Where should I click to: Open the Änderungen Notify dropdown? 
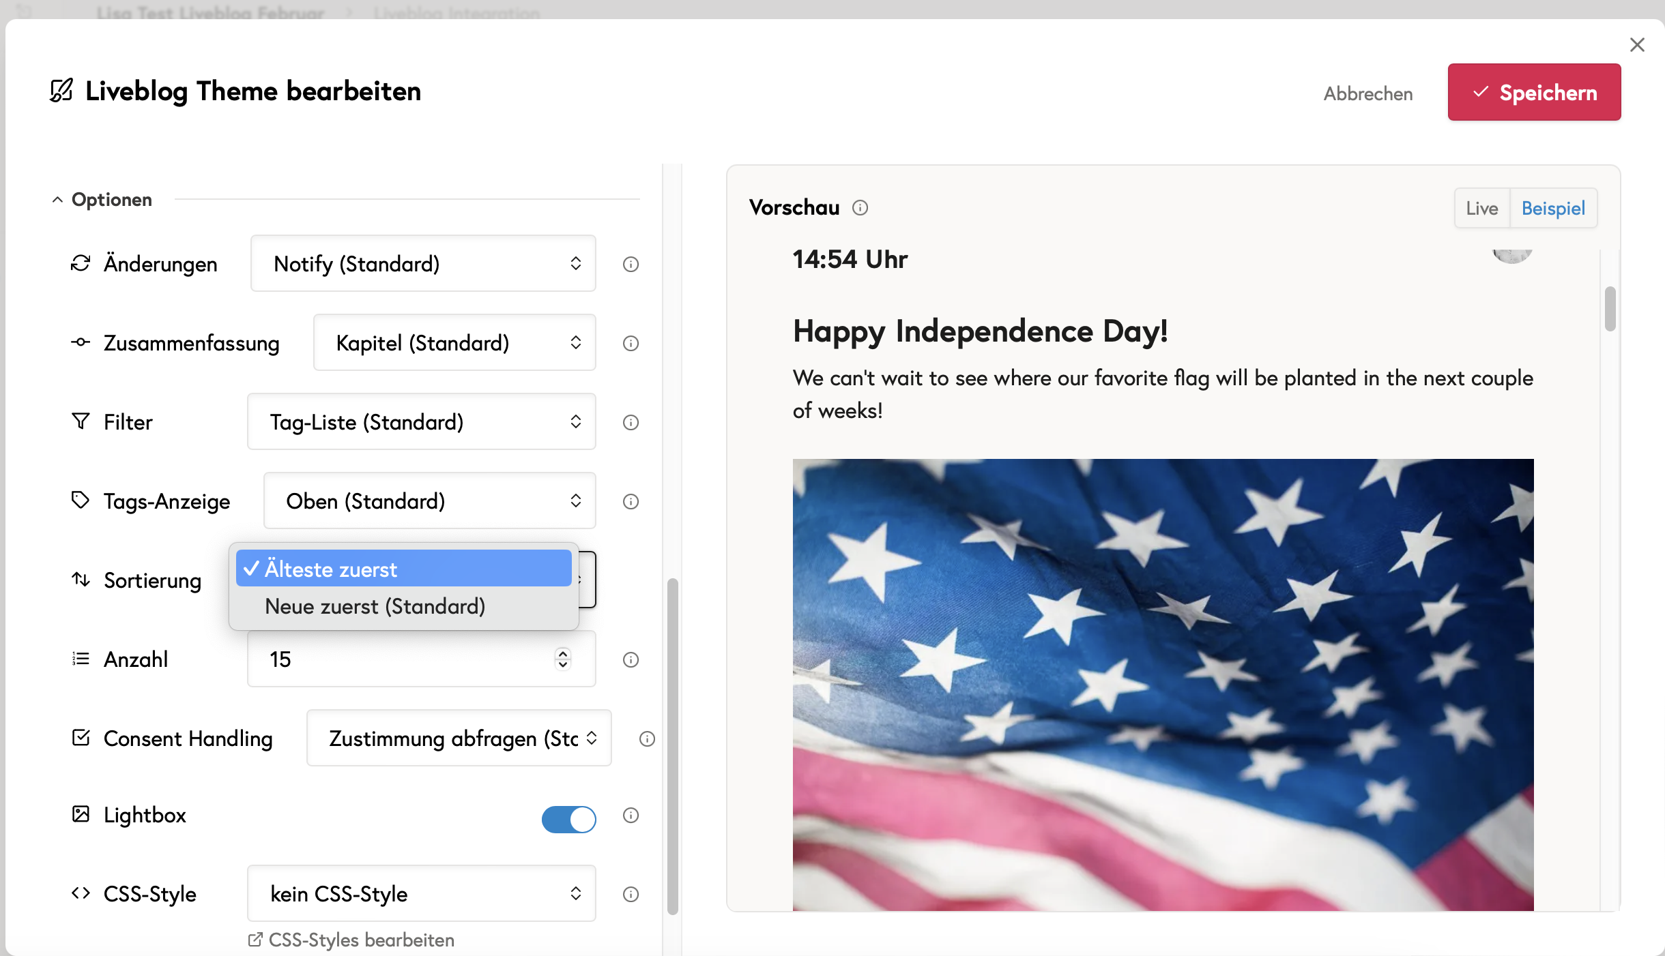click(x=423, y=264)
